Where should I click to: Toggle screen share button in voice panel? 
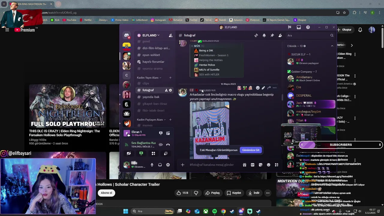coord(141,153)
